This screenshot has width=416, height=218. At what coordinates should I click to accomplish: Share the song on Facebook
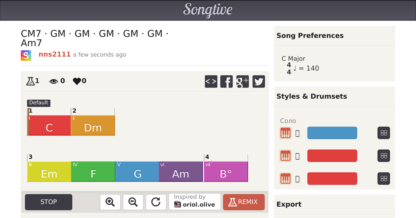[226, 81]
